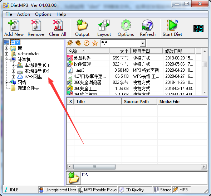Click the S column header
This screenshot has width=211, height=196.
[x=70, y=102]
